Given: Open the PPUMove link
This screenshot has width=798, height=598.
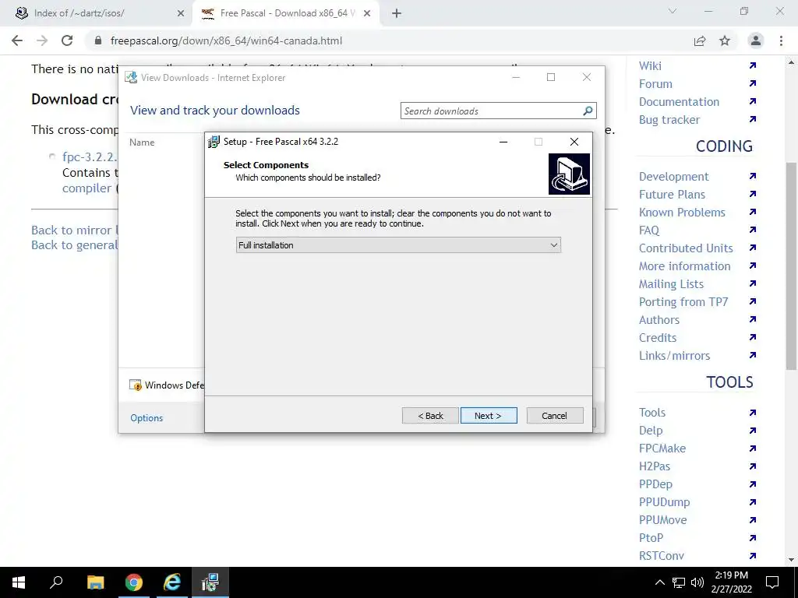Looking at the screenshot, I should pyautogui.click(x=662, y=519).
